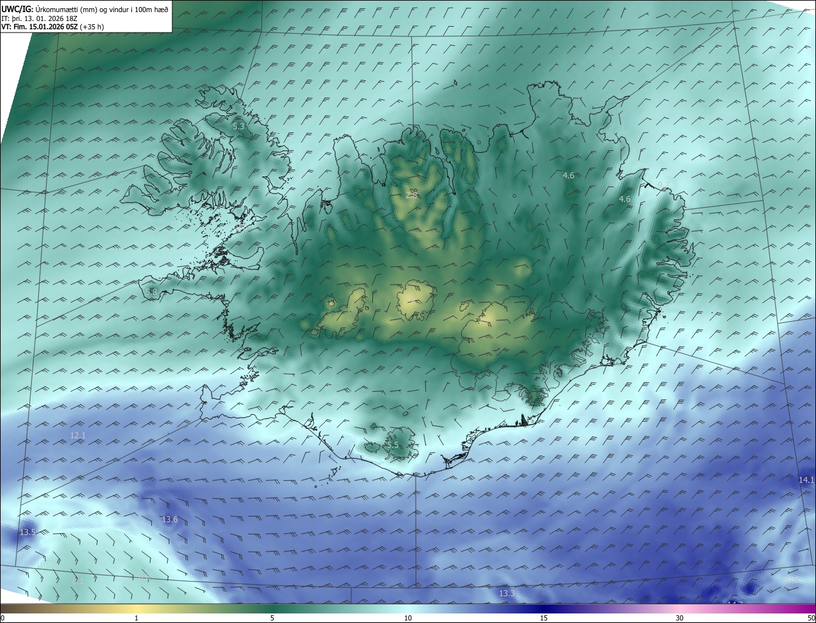This screenshot has height=623, width=816.
Task: Click the 5.8 value label on the map
Action: pos(151,292)
